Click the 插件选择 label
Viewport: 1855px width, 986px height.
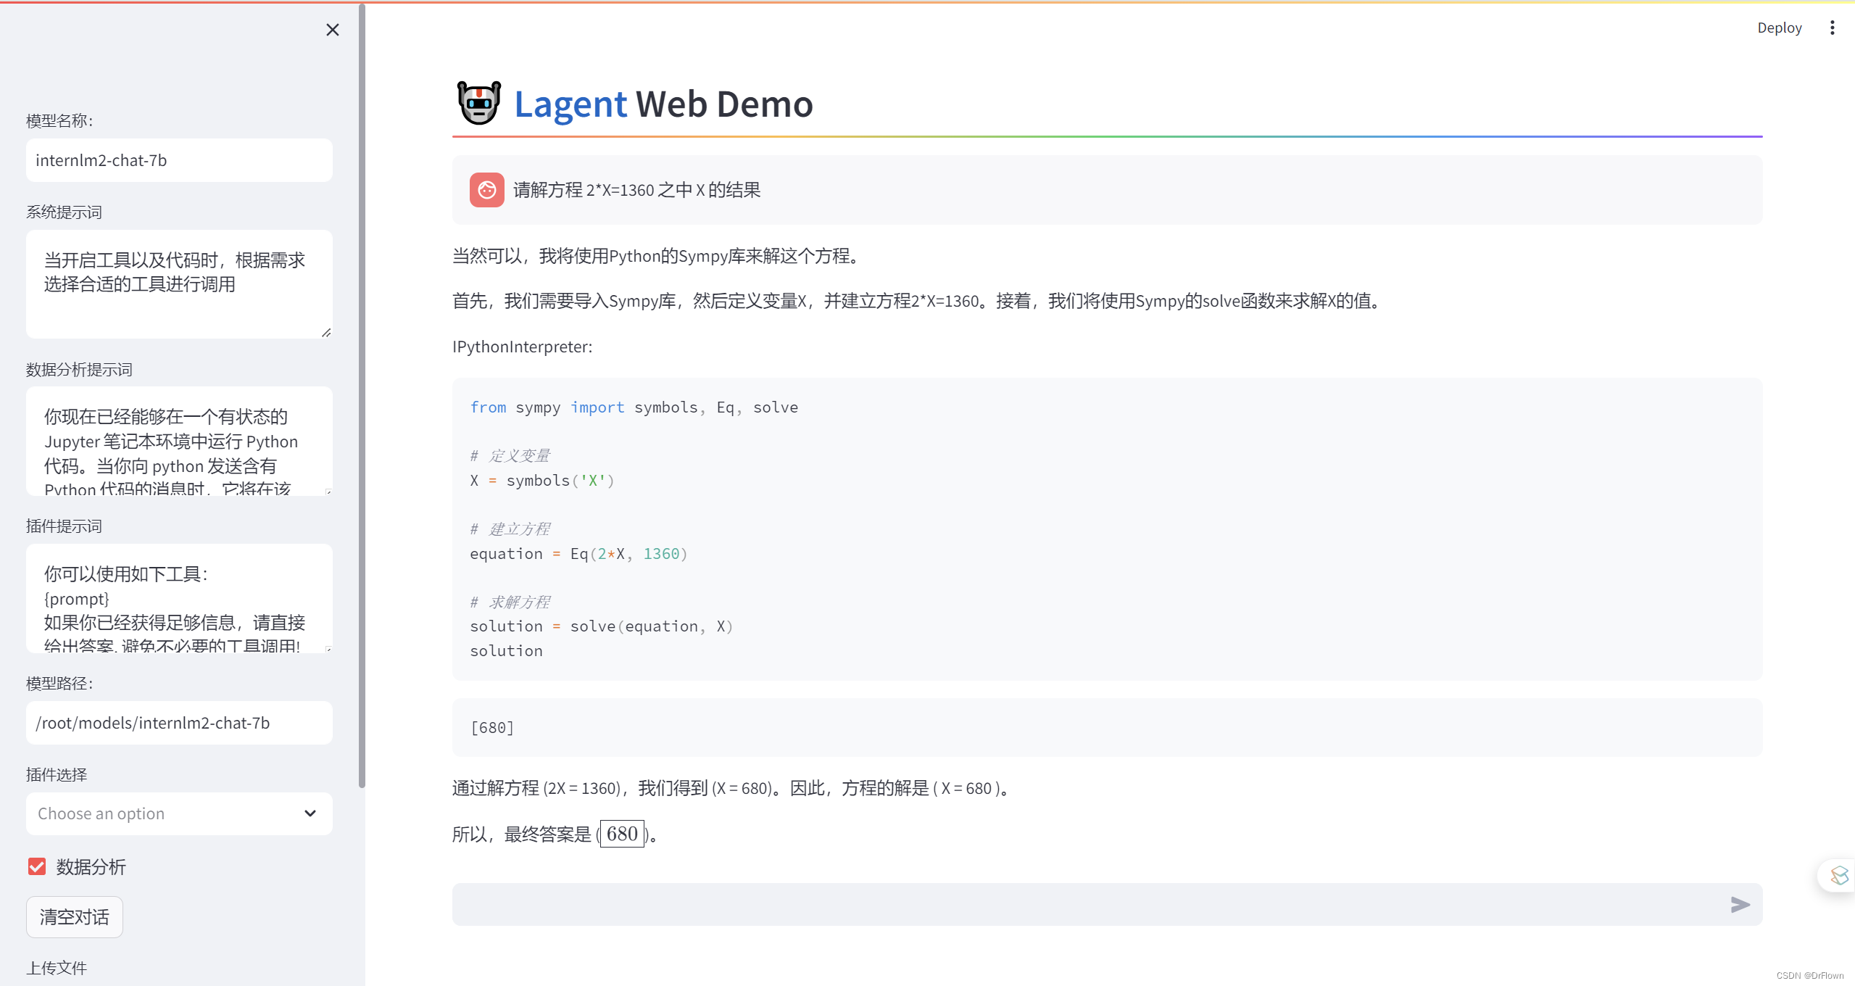[57, 774]
